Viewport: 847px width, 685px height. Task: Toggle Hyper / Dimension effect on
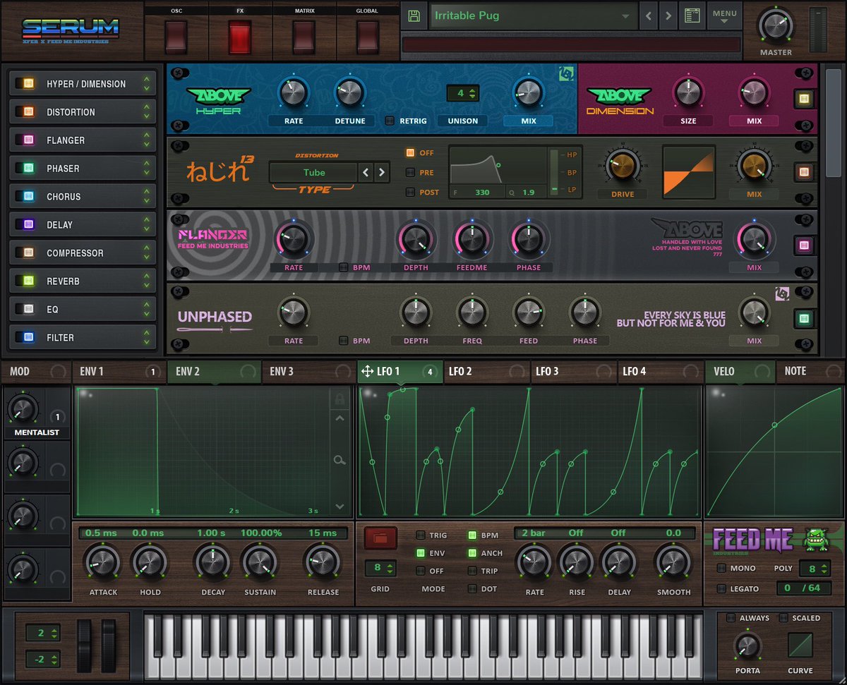[29, 83]
